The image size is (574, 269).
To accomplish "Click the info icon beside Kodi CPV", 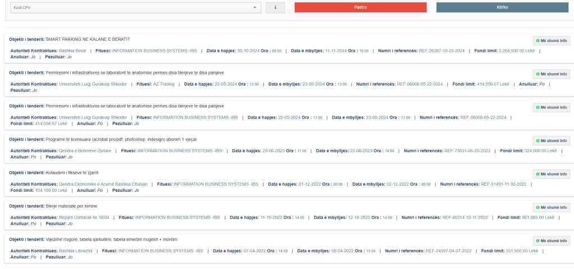I will click(275, 7).
